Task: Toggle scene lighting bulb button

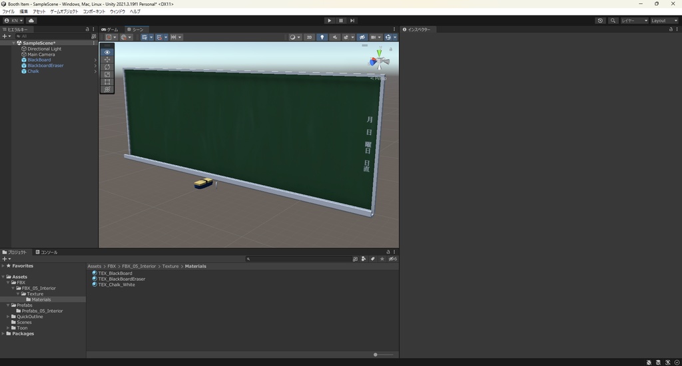Action: [x=322, y=37]
